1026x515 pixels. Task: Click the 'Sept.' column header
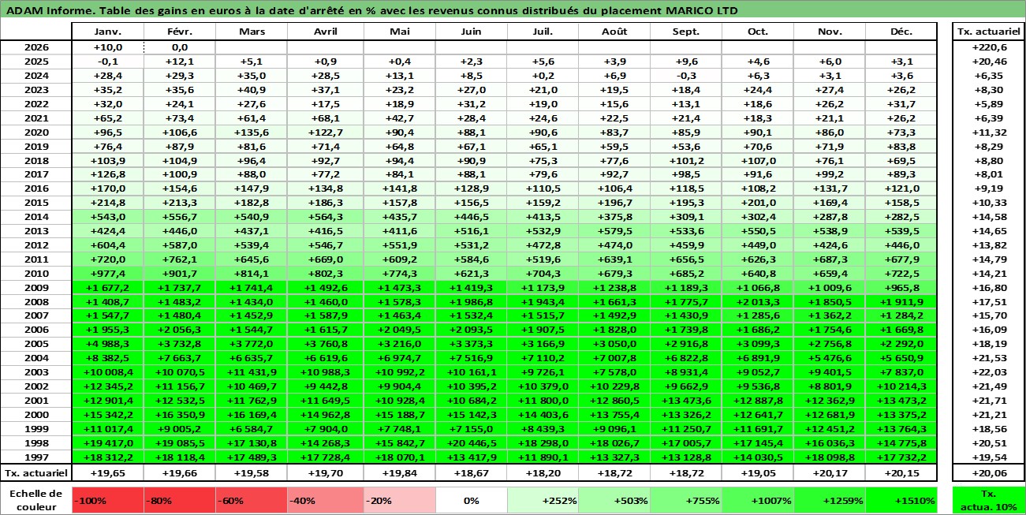point(685,32)
